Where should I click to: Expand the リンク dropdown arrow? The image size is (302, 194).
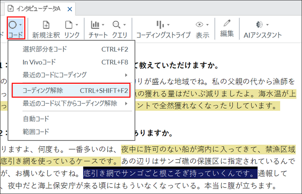click(77, 25)
